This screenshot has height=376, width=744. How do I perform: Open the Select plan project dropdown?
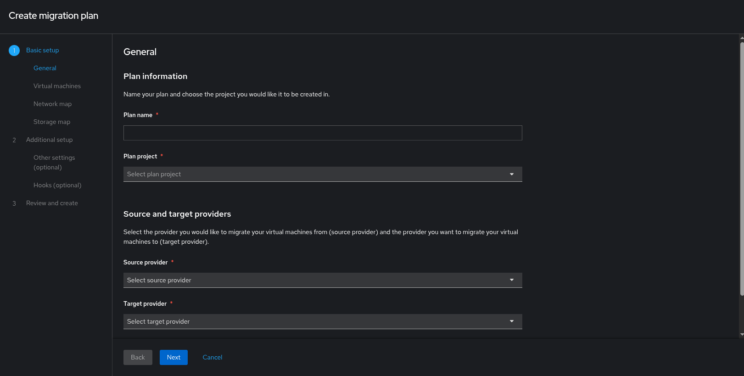pos(317,174)
